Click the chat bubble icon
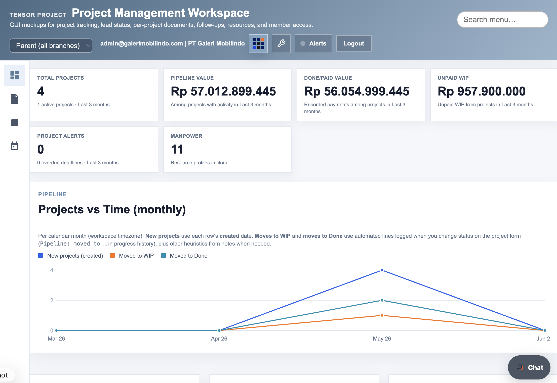 [520, 367]
